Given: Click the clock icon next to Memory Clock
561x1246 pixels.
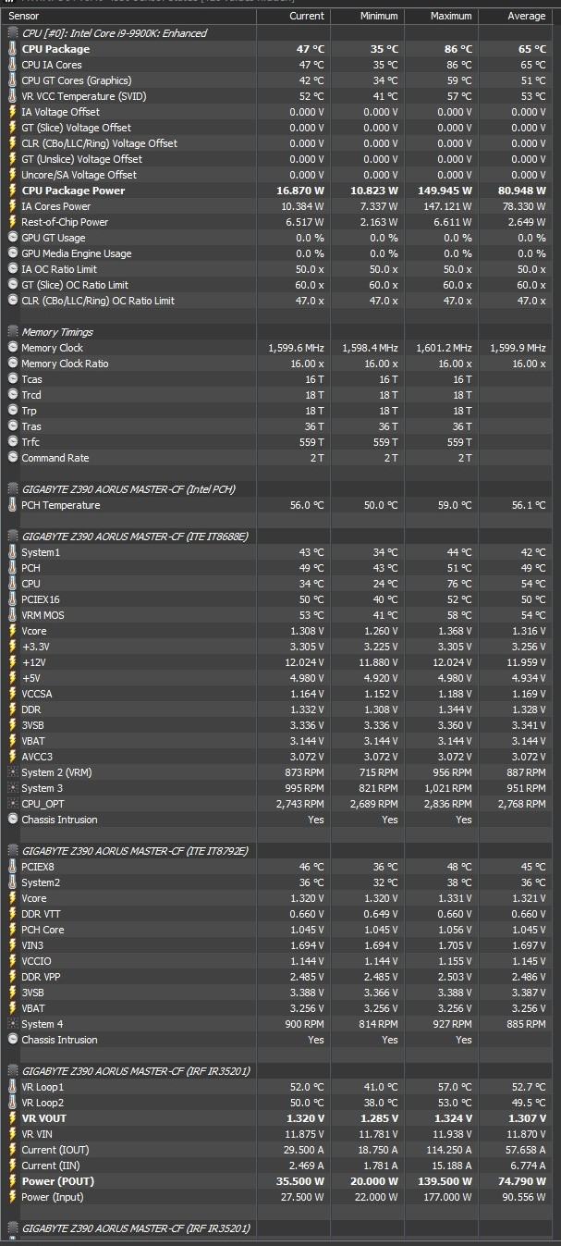Looking at the screenshot, I should [12, 348].
